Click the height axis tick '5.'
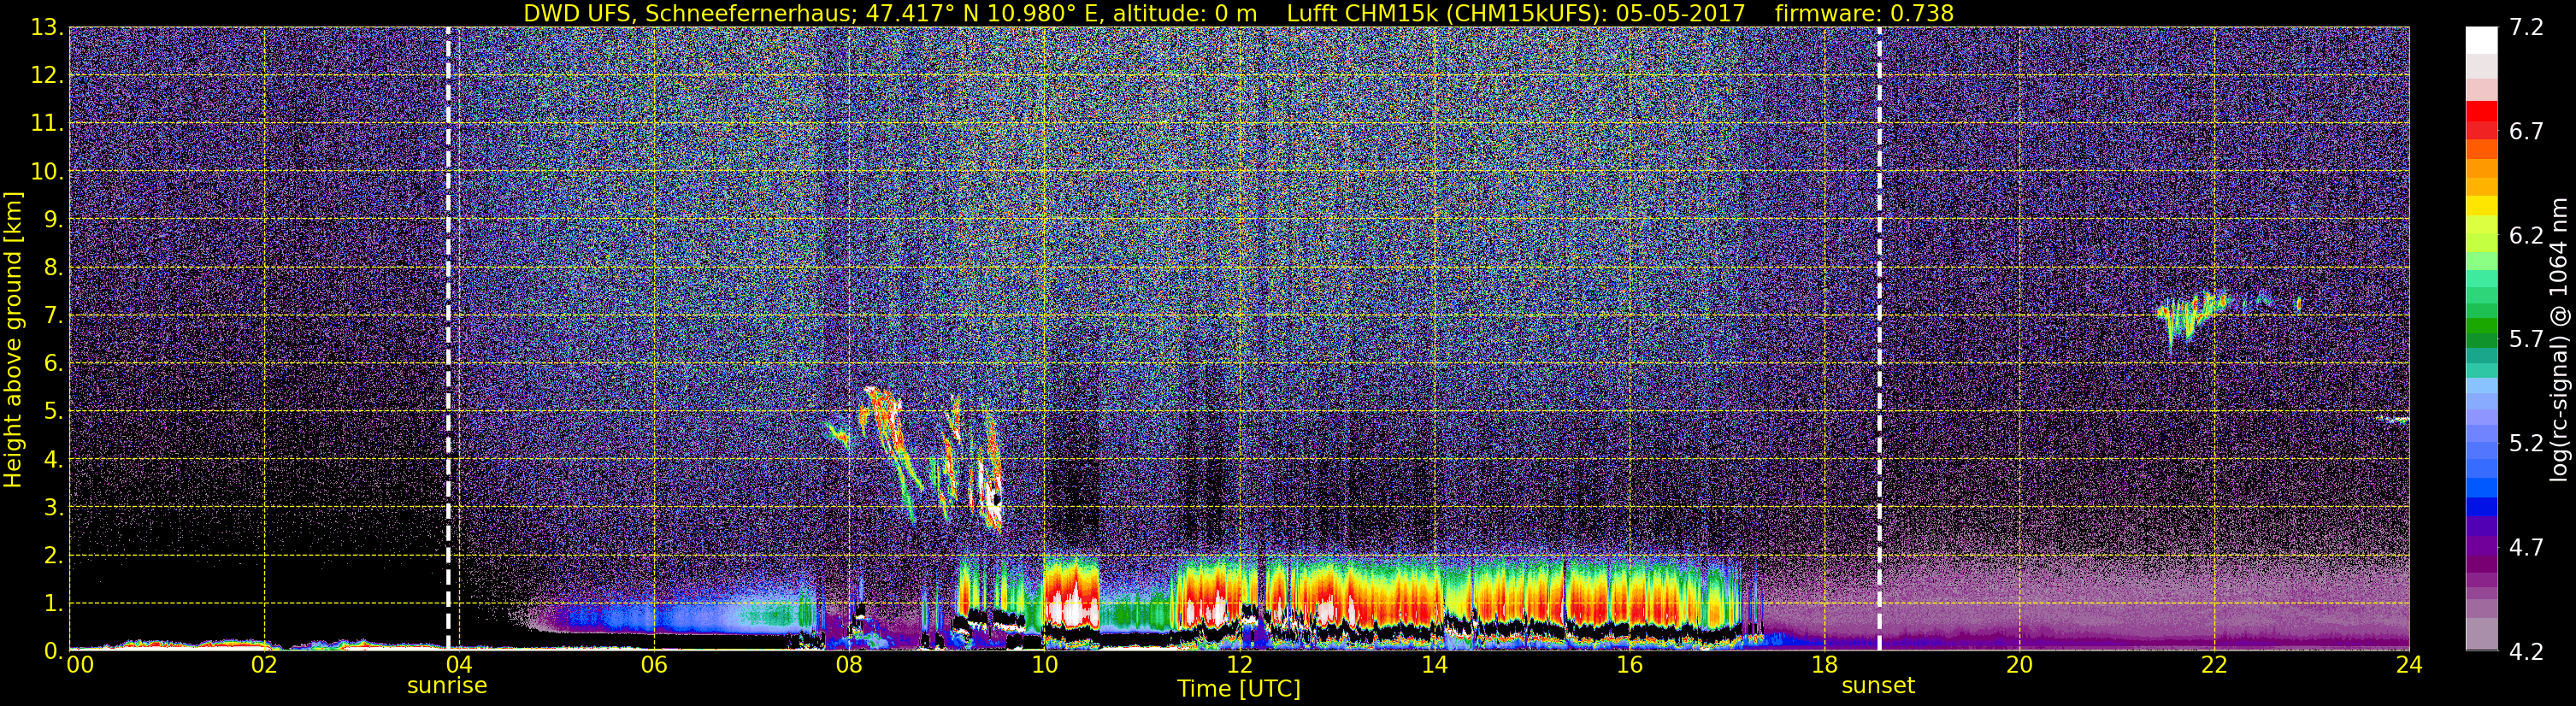 [53, 412]
